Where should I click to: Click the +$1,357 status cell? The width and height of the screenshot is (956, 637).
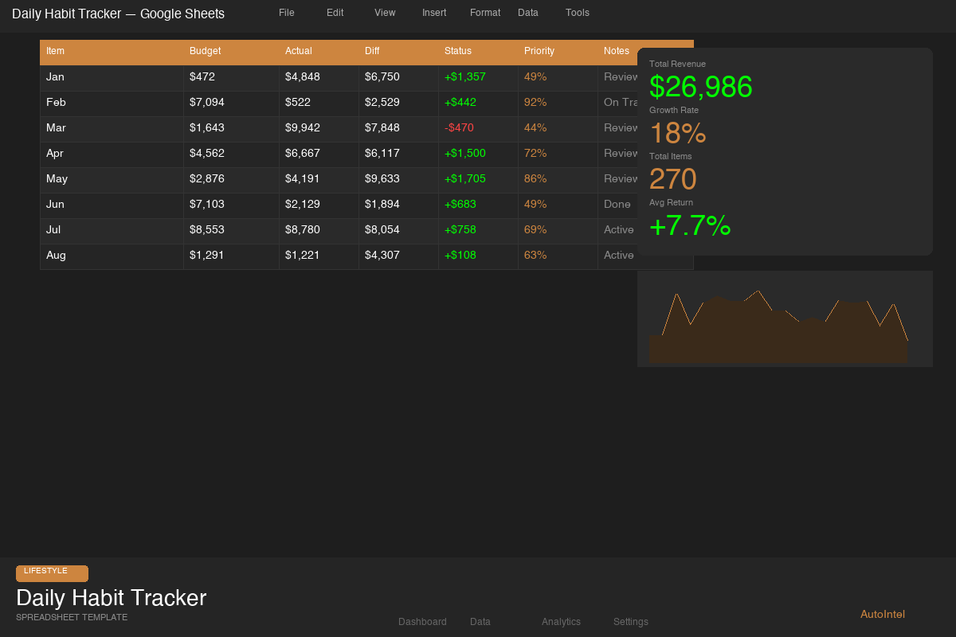pyautogui.click(x=478, y=78)
